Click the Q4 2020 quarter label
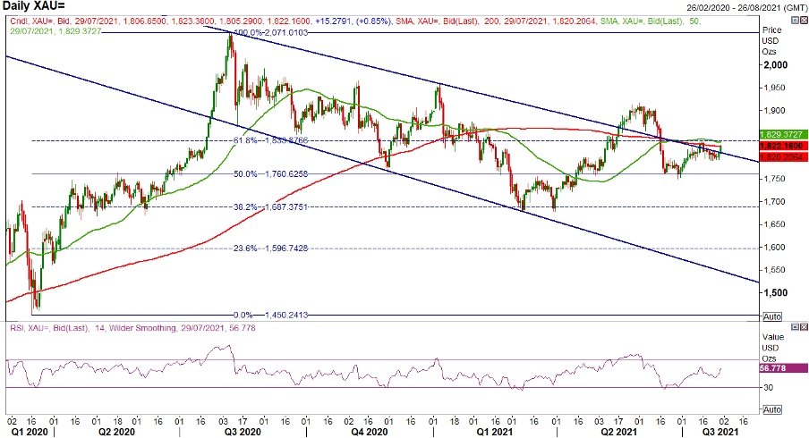Screen dimensions: 809x438 (x=370, y=432)
